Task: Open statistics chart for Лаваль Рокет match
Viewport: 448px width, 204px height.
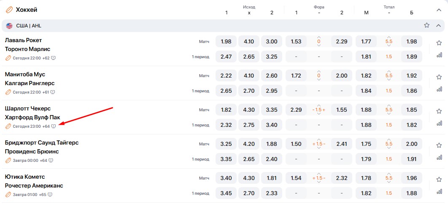Action: [439, 55]
